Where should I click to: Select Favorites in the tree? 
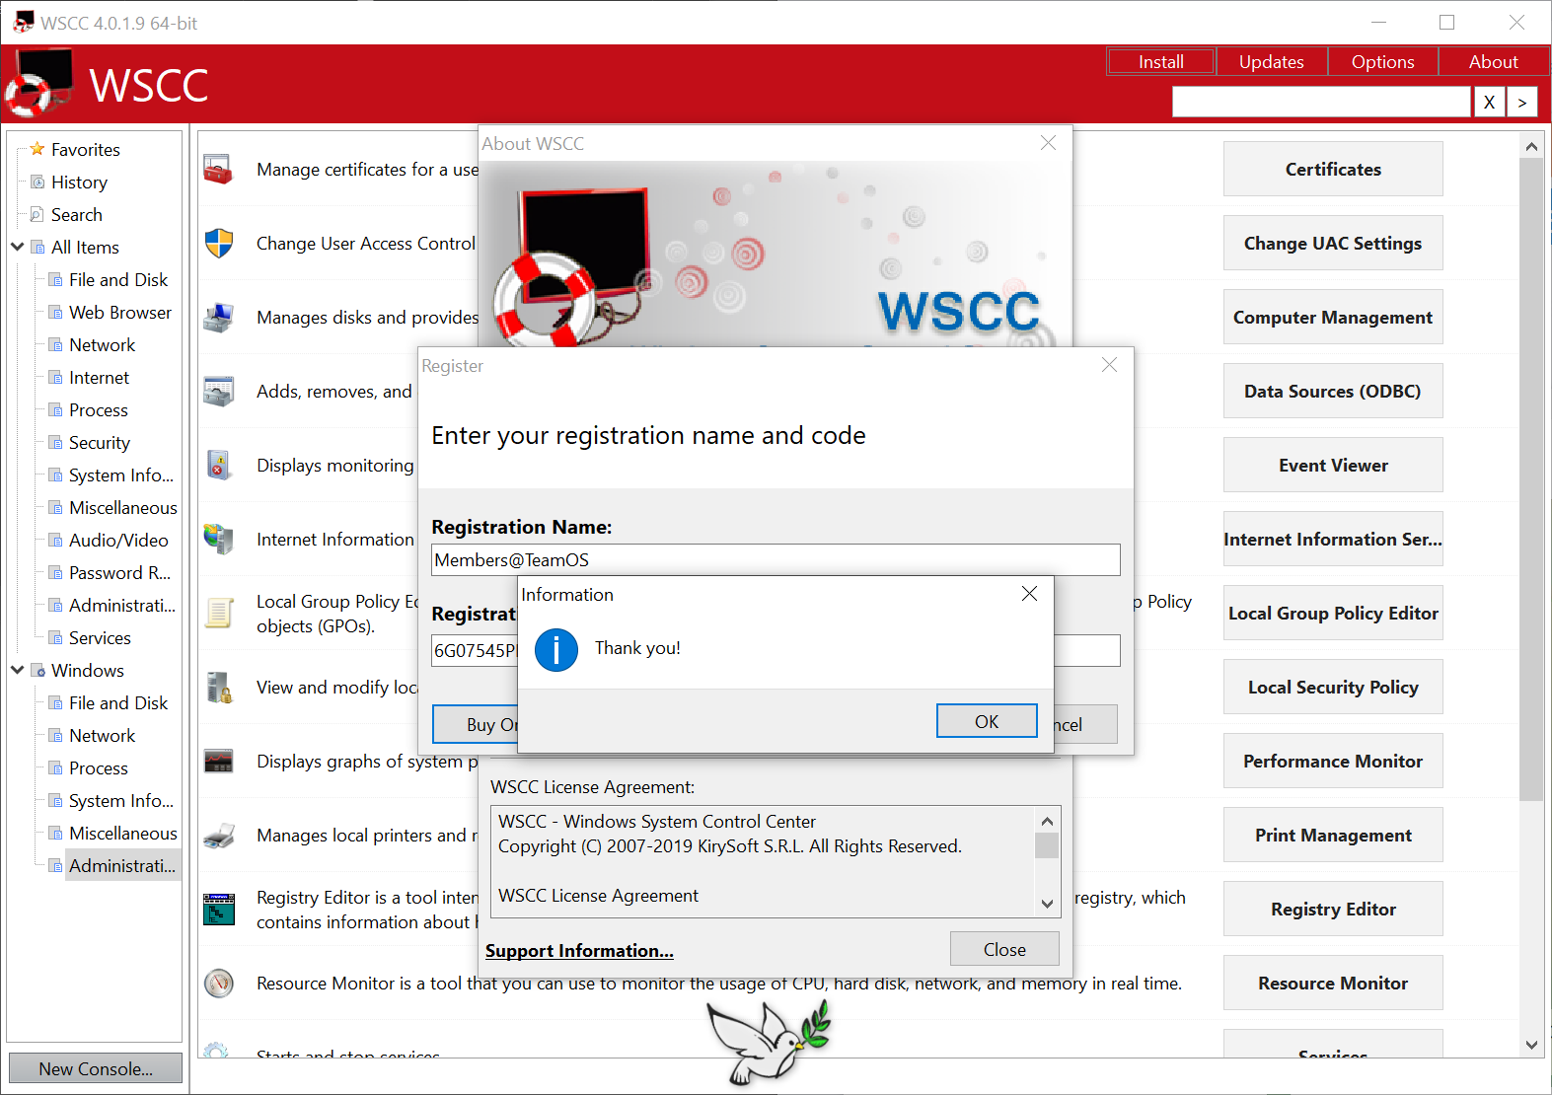(86, 150)
